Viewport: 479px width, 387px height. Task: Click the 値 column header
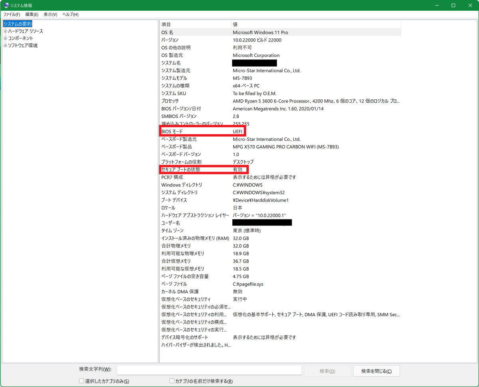click(316, 24)
